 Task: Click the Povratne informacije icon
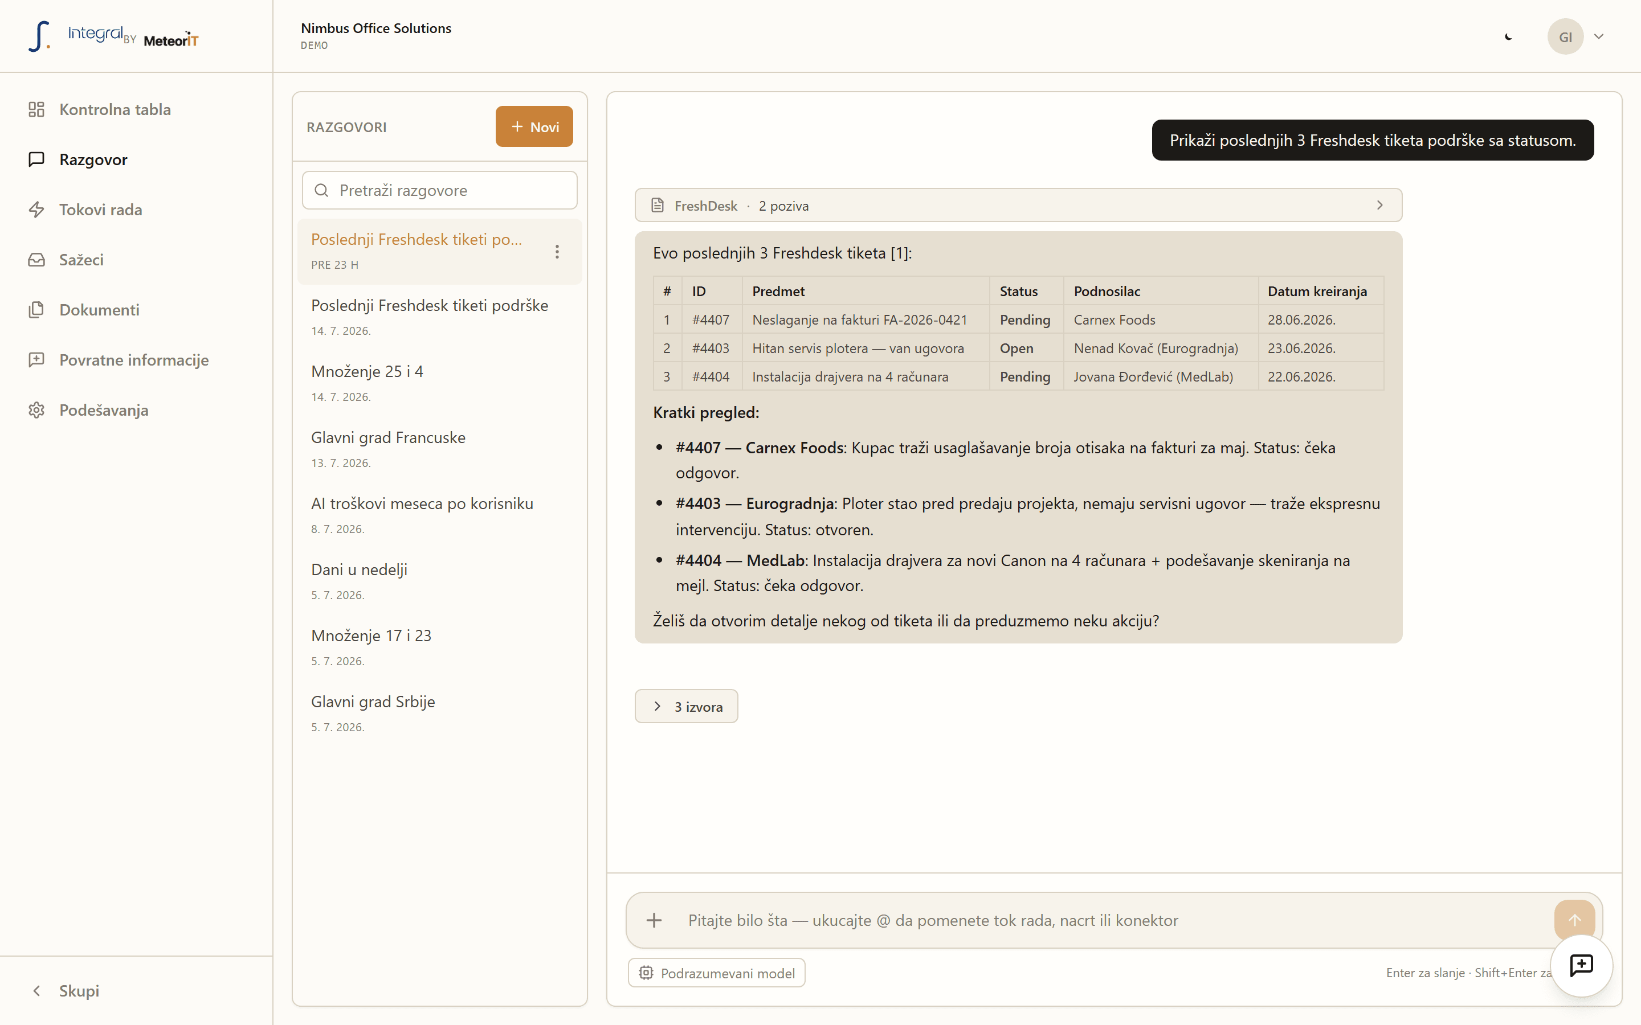(x=36, y=360)
